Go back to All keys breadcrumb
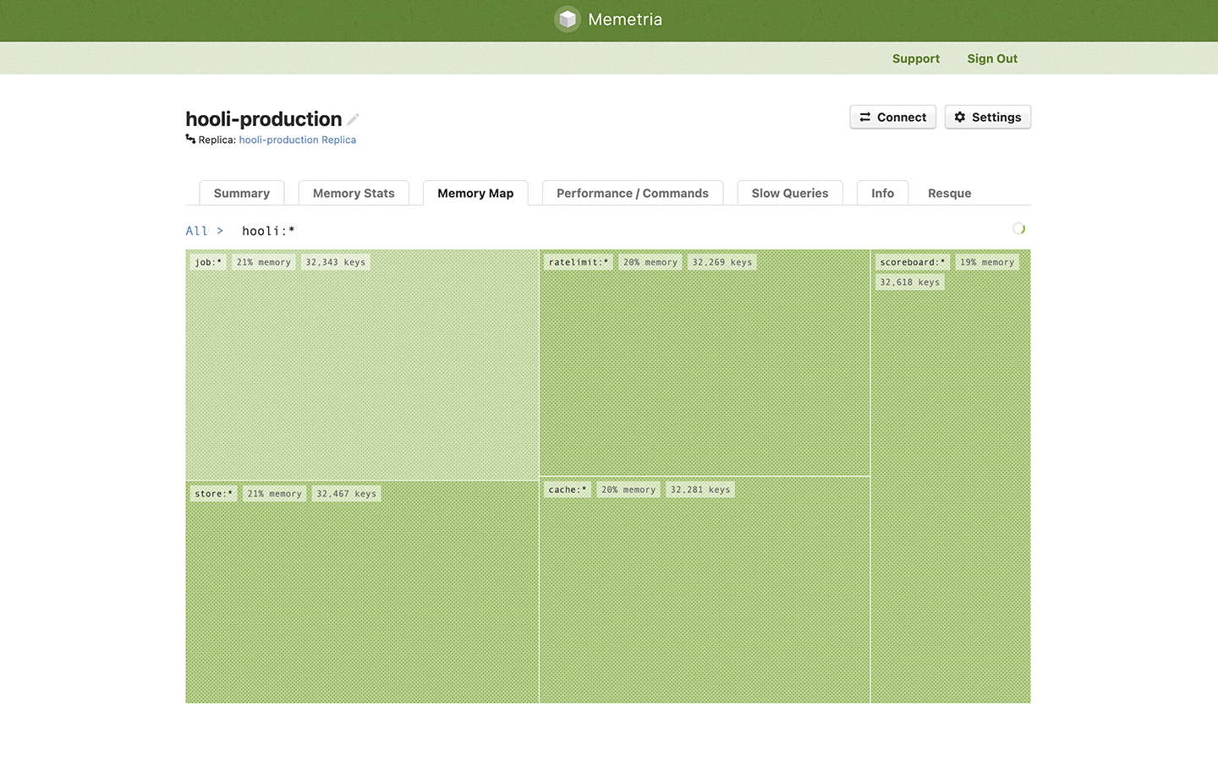This screenshot has width=1218, height=761. point(196,231)
